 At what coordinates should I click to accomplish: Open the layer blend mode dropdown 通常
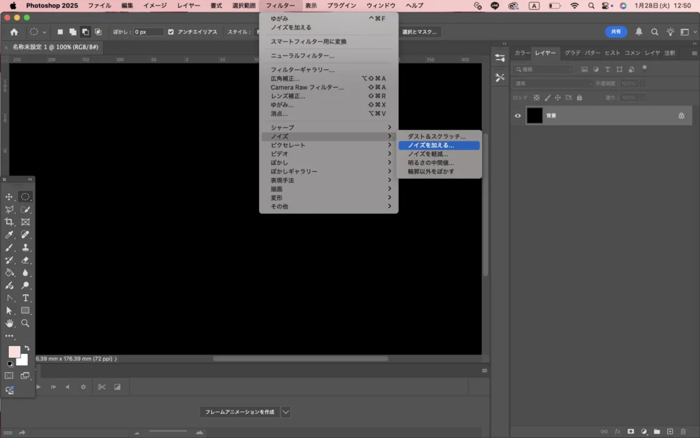pos(553,83)
